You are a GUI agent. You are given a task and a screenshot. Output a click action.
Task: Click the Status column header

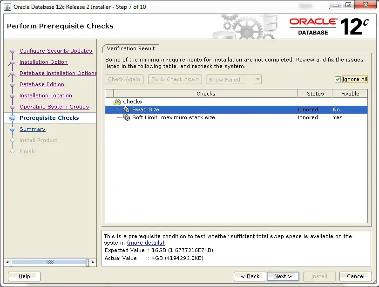tap(315, 94)
